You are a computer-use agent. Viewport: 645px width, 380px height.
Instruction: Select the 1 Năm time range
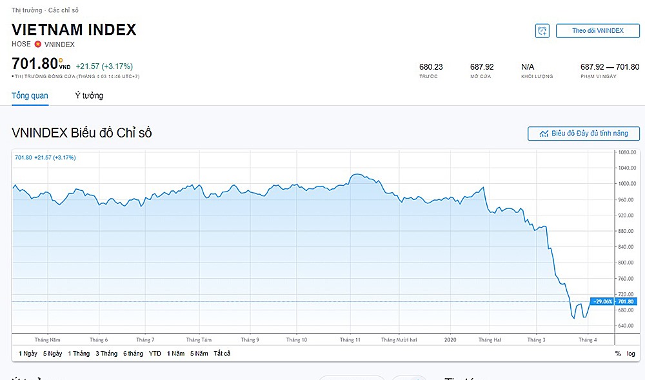coord(175,354)
